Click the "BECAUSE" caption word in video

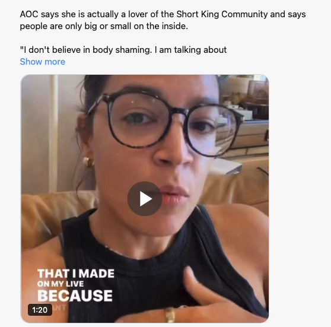click(x=75, y=296)
